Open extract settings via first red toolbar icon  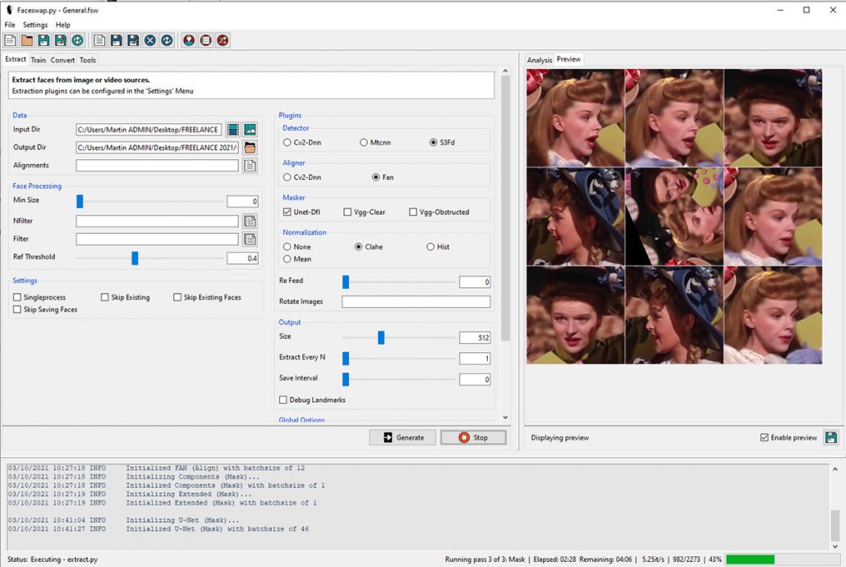(189, 40)
